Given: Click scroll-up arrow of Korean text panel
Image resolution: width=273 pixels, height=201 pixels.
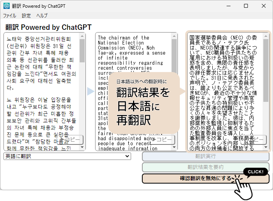Looking at the screenshot, I should click(x=82, y=36).
